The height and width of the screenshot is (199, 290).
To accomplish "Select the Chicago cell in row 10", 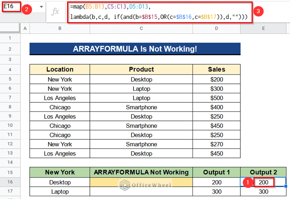I will pos(60,126).
